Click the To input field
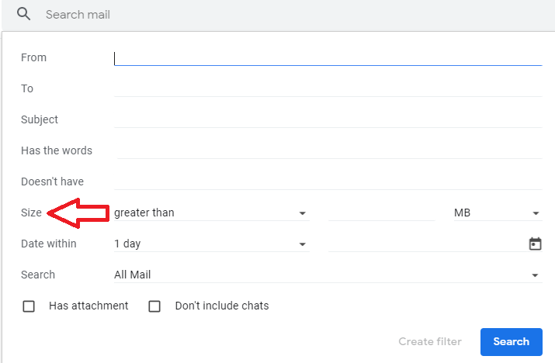 point(328,88)
